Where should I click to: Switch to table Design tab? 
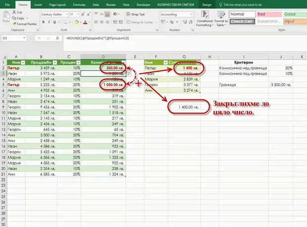point(207,4)
